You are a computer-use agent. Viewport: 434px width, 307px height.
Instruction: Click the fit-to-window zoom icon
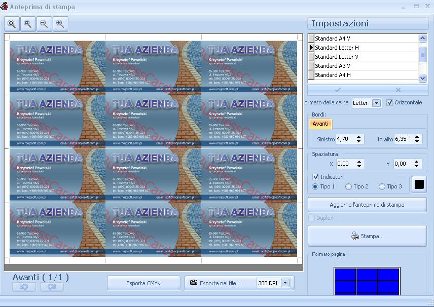pyautogui.click(x=12, y=24)
